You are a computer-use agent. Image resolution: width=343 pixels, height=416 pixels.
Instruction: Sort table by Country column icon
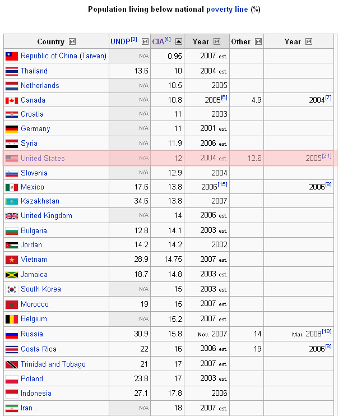(72, 41)
